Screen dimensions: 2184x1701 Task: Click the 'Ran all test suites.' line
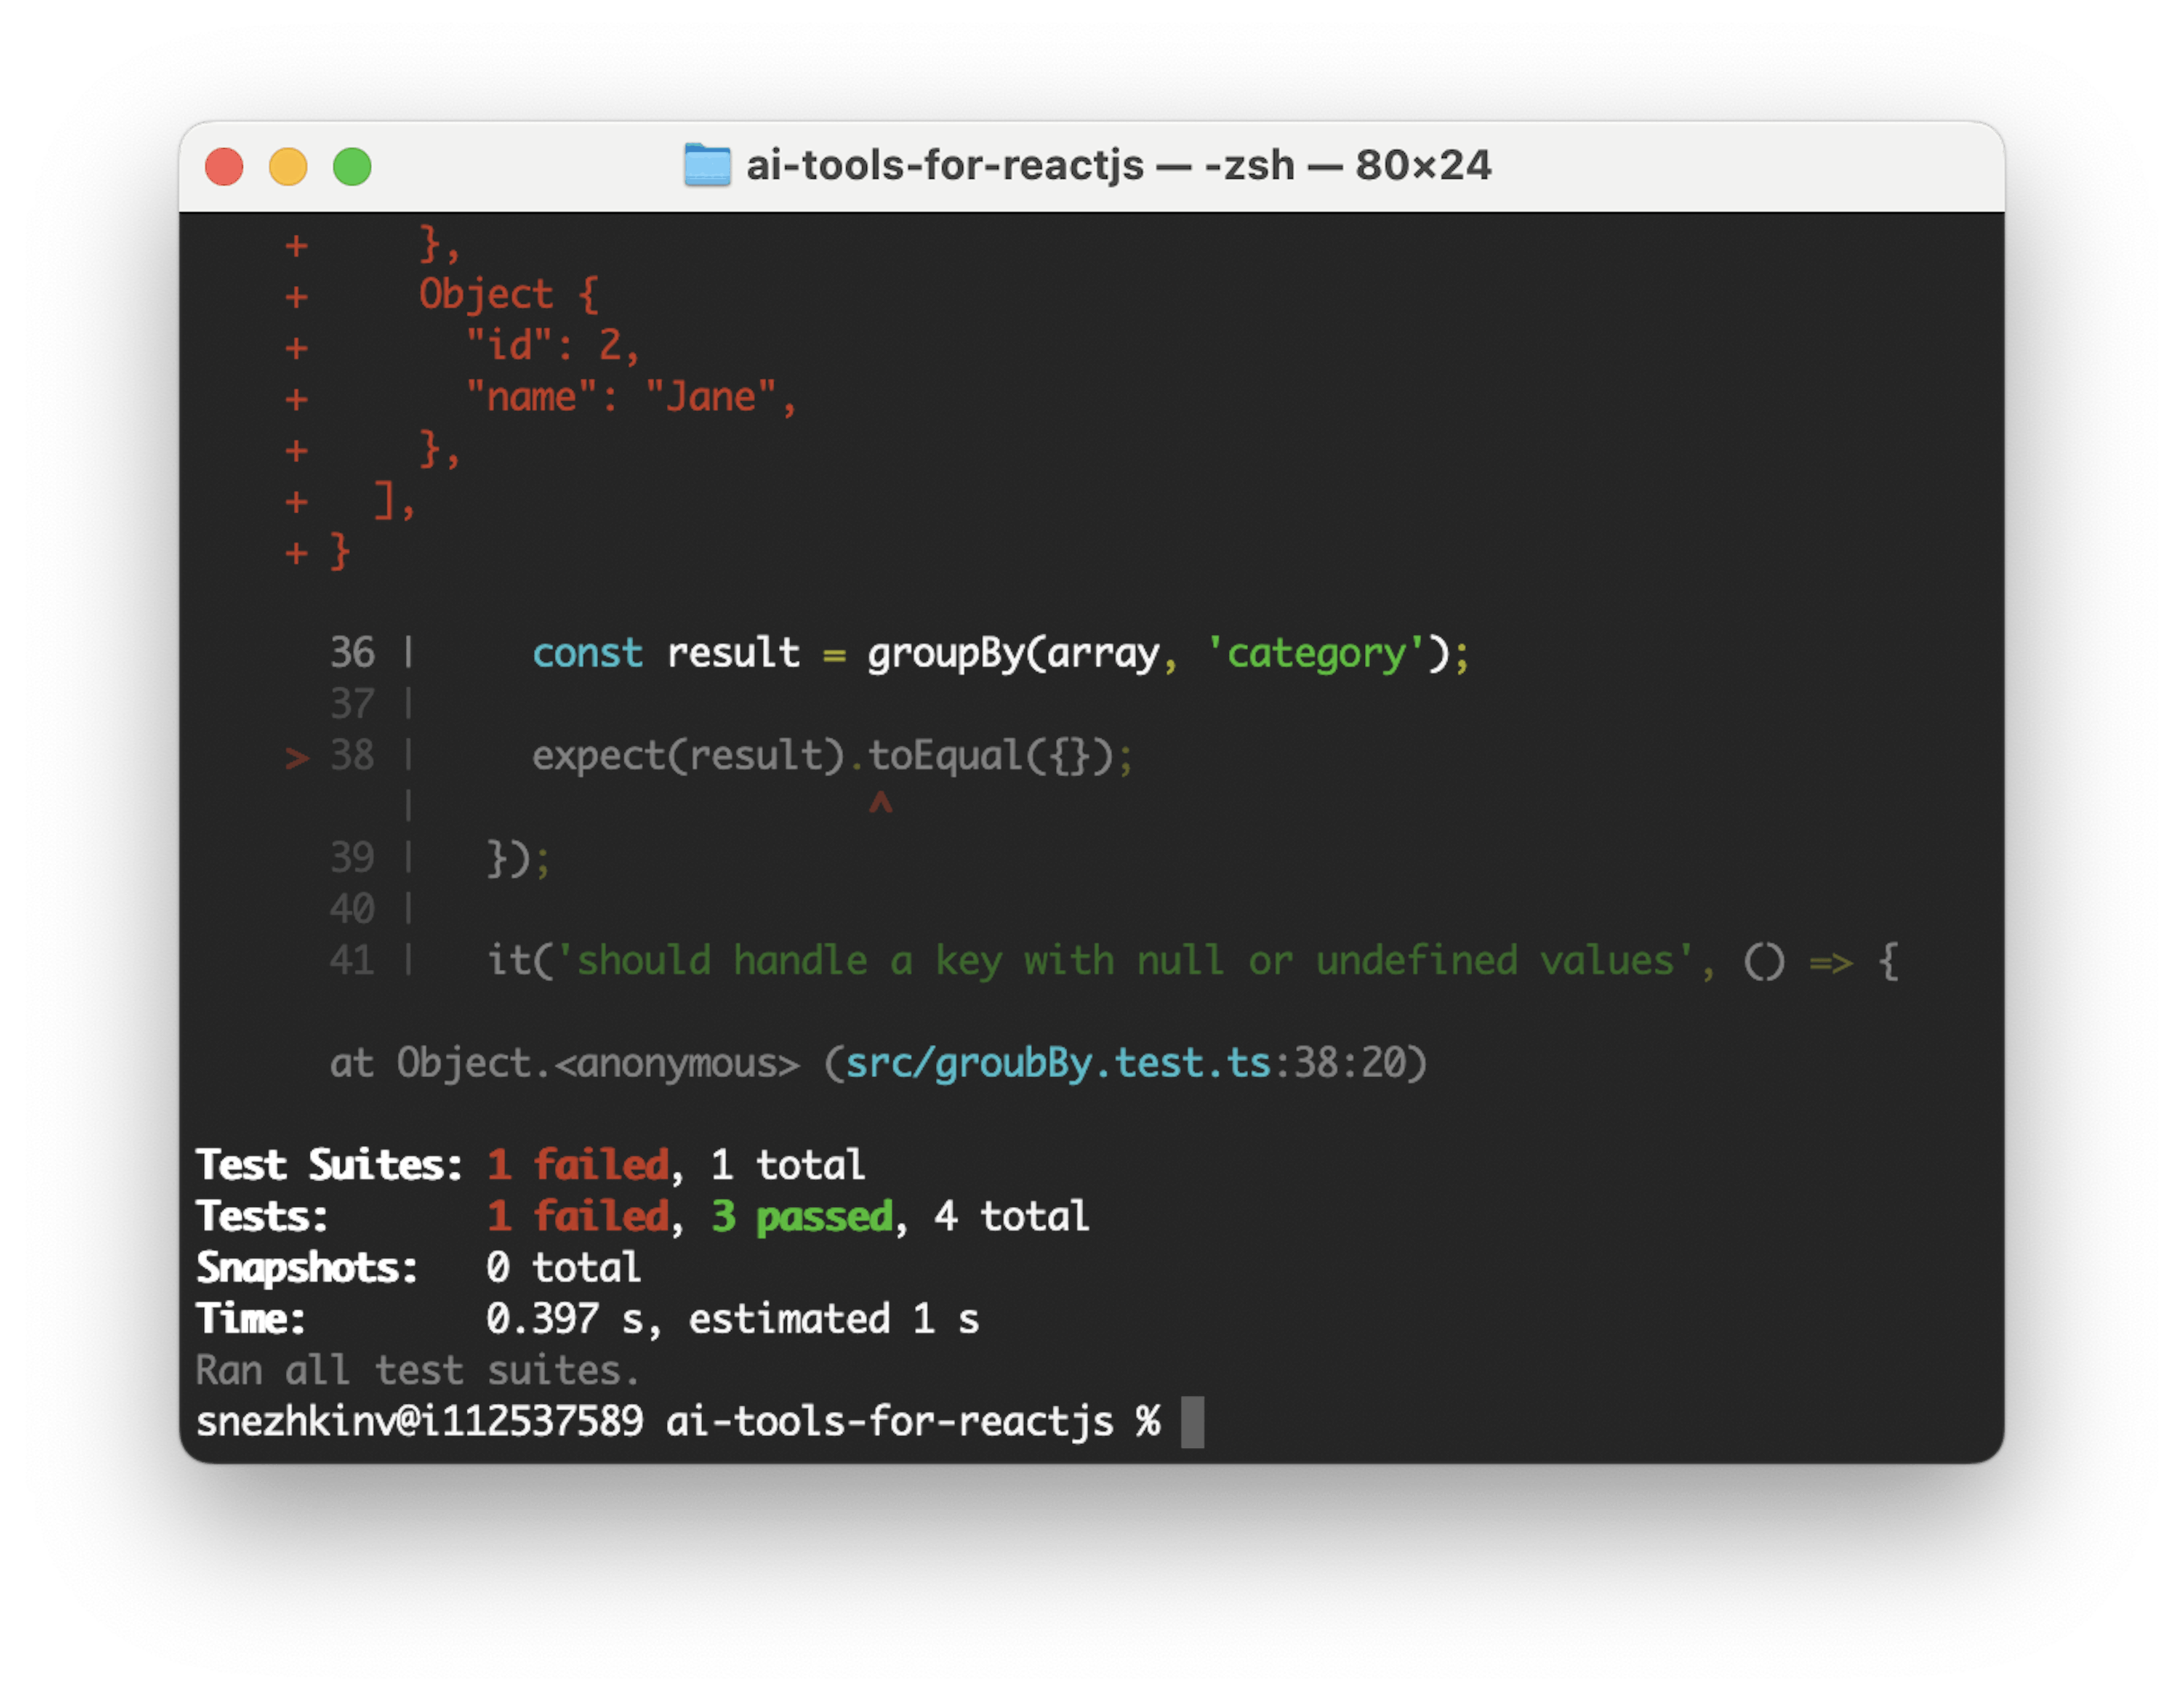coord(417,1370)
